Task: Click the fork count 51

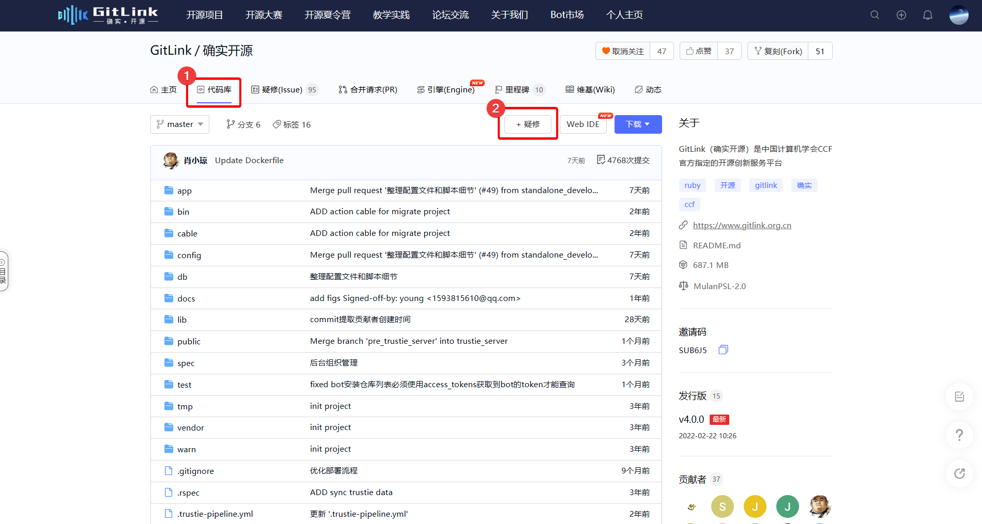Action: coord(820,51)
